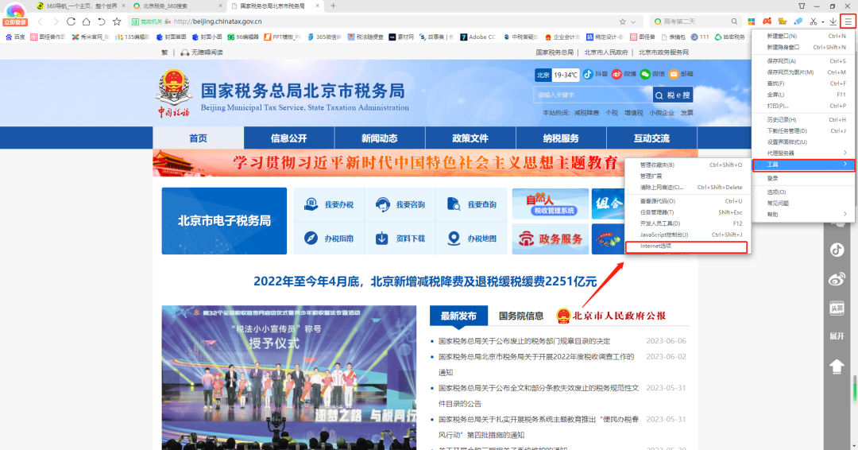Click the keyword search input field
This screenshot has height=450, width=858.
click(592, 95)
